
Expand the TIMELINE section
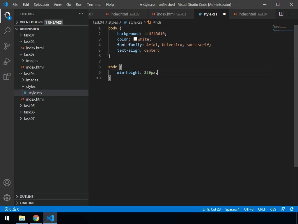[27, 203]
